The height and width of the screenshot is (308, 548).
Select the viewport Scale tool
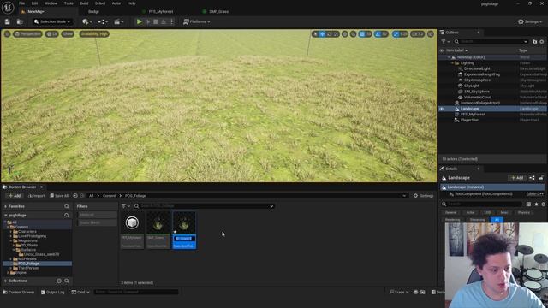pyautogui.click(x=336, y=34)
